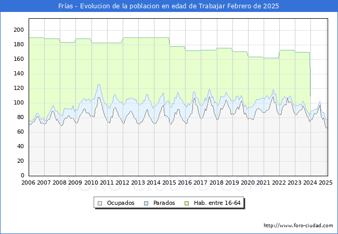
Task: Click the 20 y-axis value
Action: click(x=20, y=161)
